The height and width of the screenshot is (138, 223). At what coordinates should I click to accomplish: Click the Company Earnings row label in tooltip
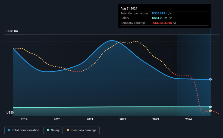pos(133,23)
